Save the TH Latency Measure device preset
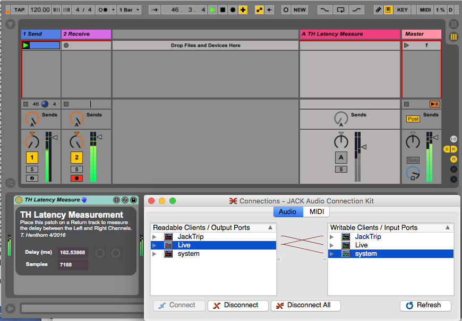Screen dimensions: 462x321 pos(133,200)
